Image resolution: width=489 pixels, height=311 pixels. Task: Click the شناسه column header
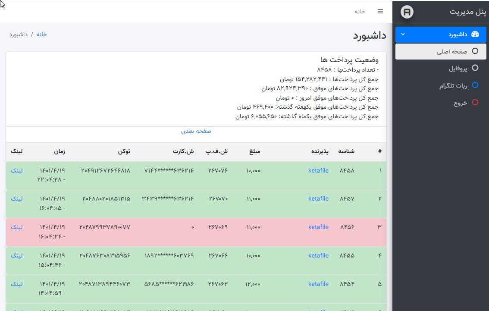pos(346,151)
